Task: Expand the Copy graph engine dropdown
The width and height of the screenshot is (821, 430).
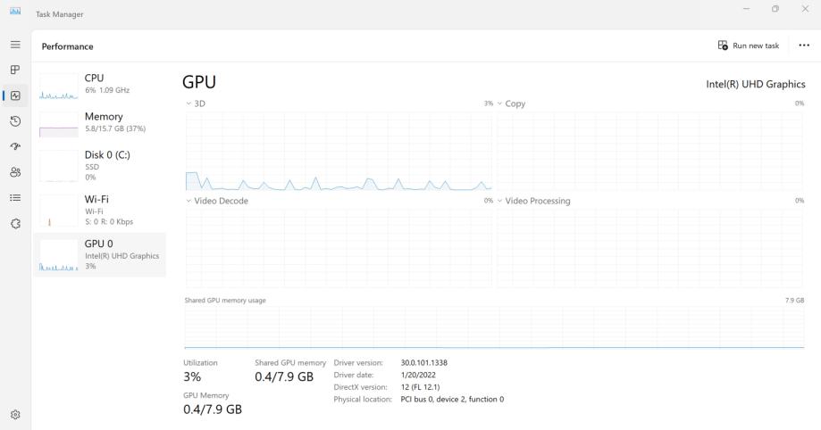Action: [x=512, y=103]
